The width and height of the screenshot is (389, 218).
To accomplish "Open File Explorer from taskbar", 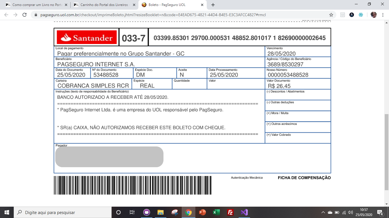I will coord(161,212).
